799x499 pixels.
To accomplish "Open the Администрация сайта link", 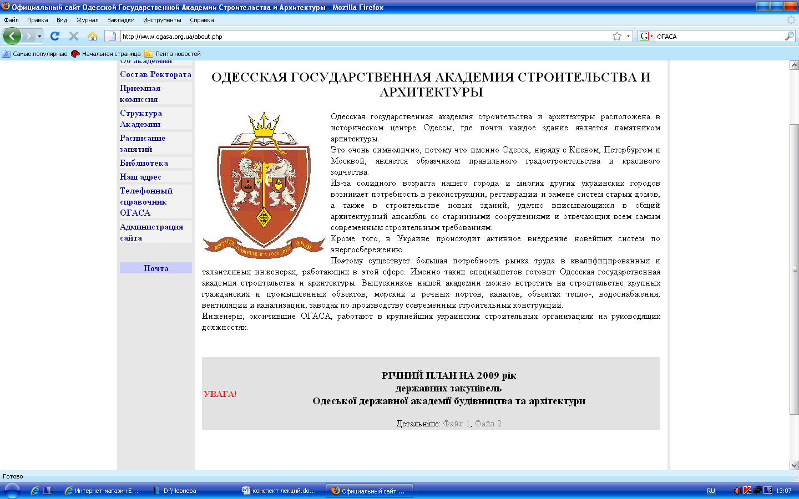I will click(151, 232).
